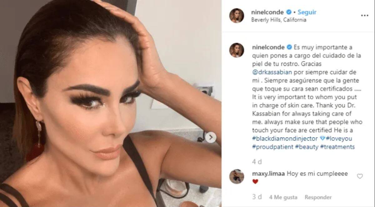
Task: Like maxy.limaa's comment with heart icon
Action: click(x=360, y=176)
